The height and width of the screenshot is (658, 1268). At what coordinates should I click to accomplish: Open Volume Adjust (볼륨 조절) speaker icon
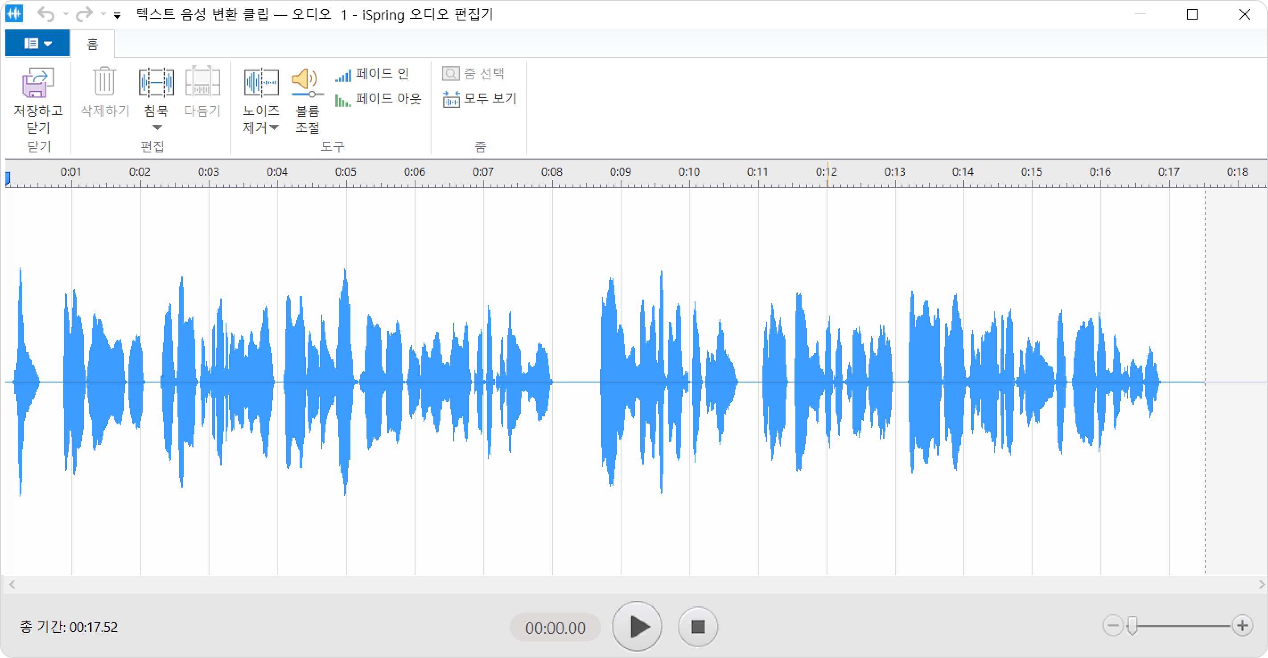click(307, 82)
